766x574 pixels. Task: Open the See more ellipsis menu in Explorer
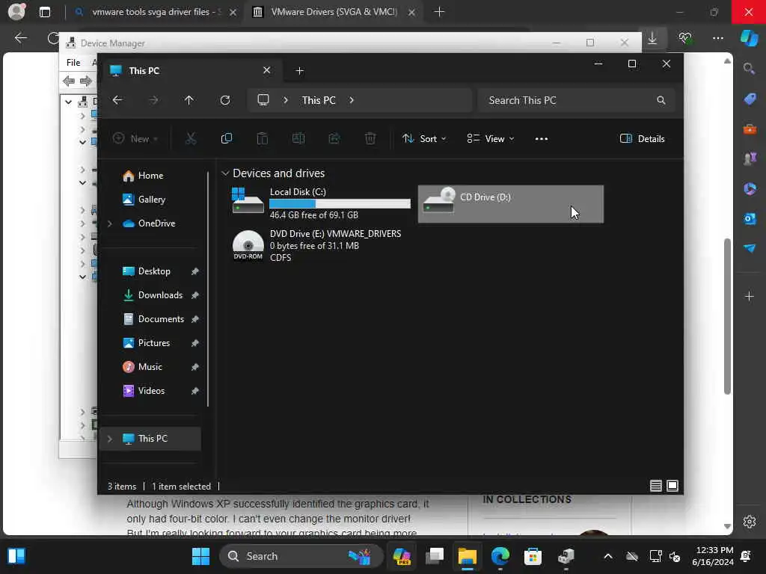click(542, 138)
